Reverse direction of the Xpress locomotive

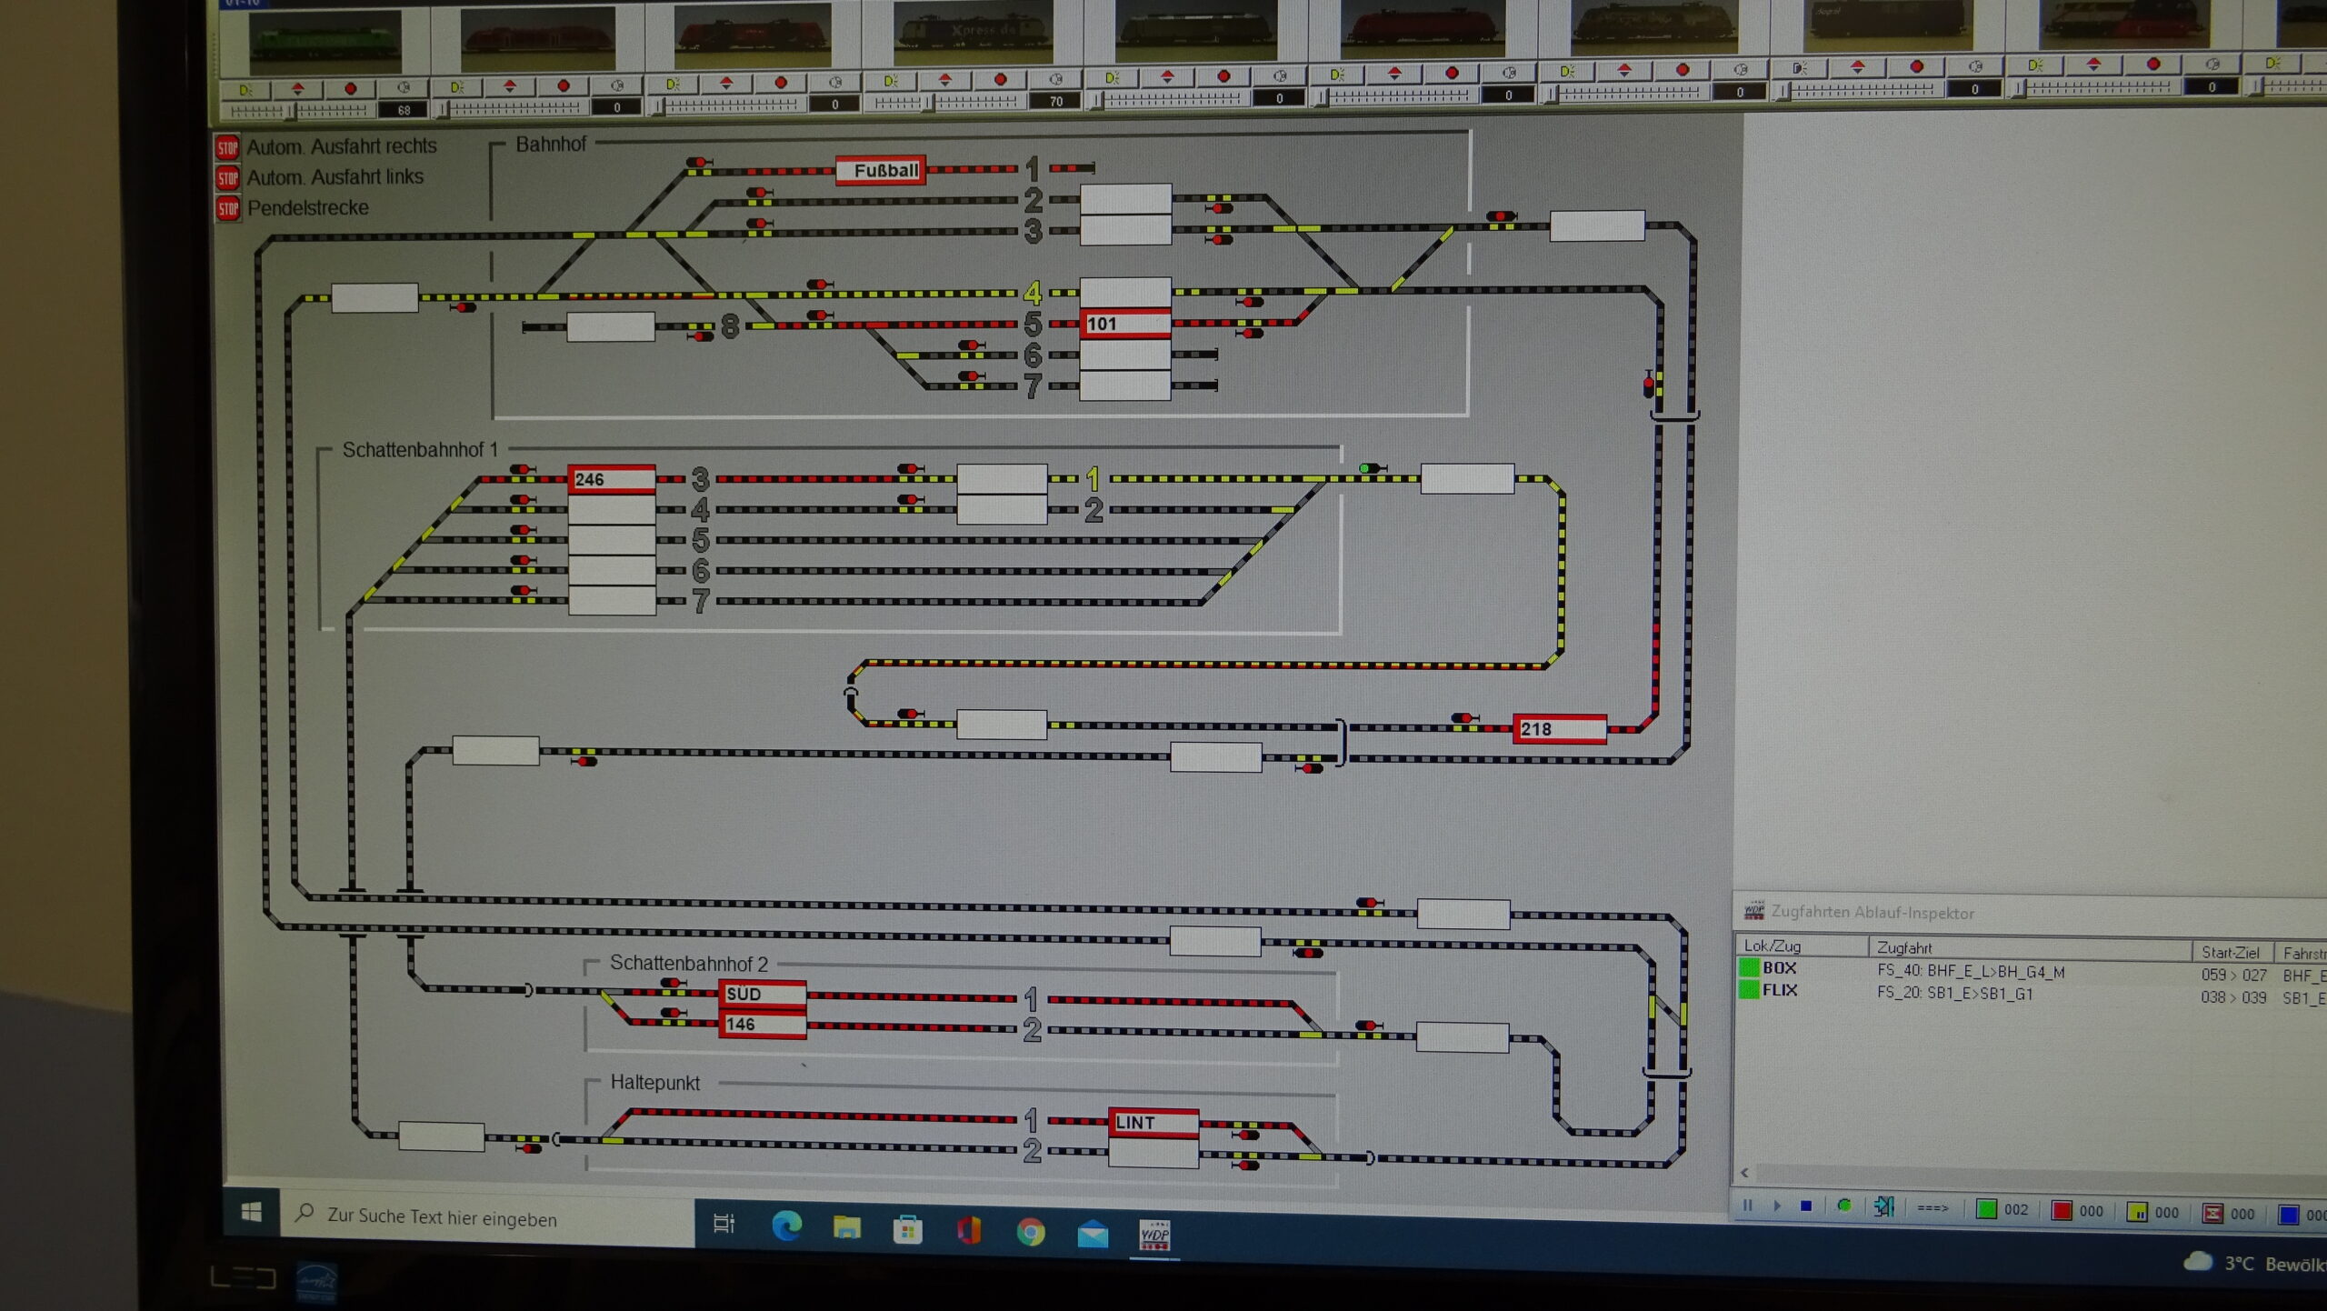pyautogui.click(x=945, y=80)
